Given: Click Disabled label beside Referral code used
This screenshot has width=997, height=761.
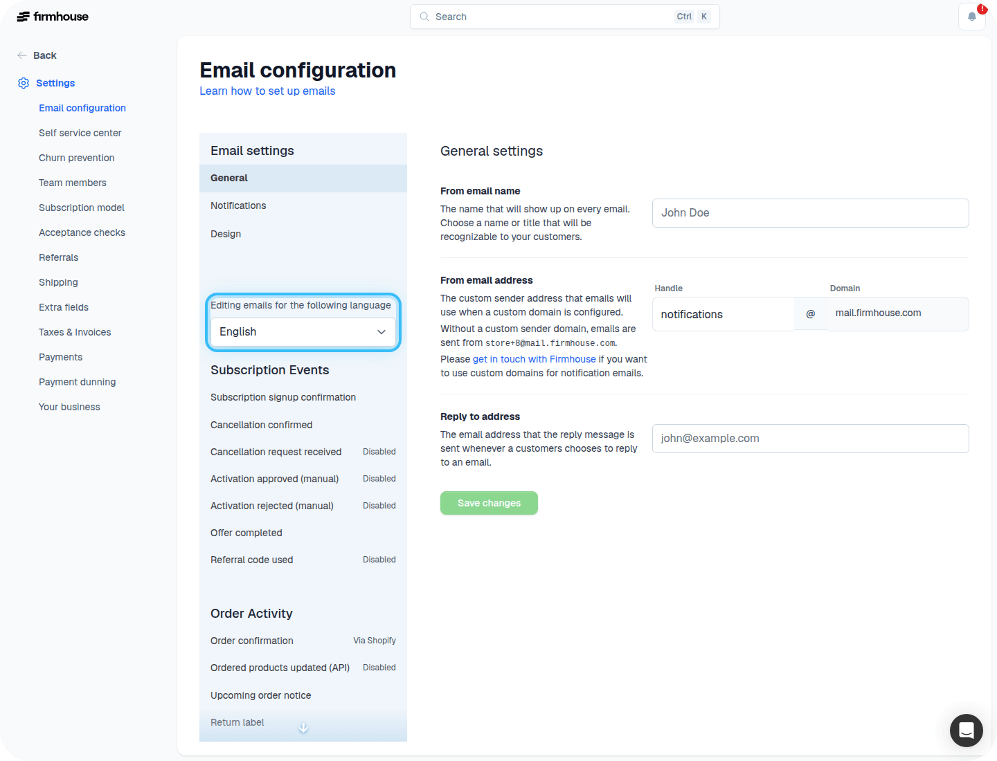Looking at the screenshot, I should [379, 560].
